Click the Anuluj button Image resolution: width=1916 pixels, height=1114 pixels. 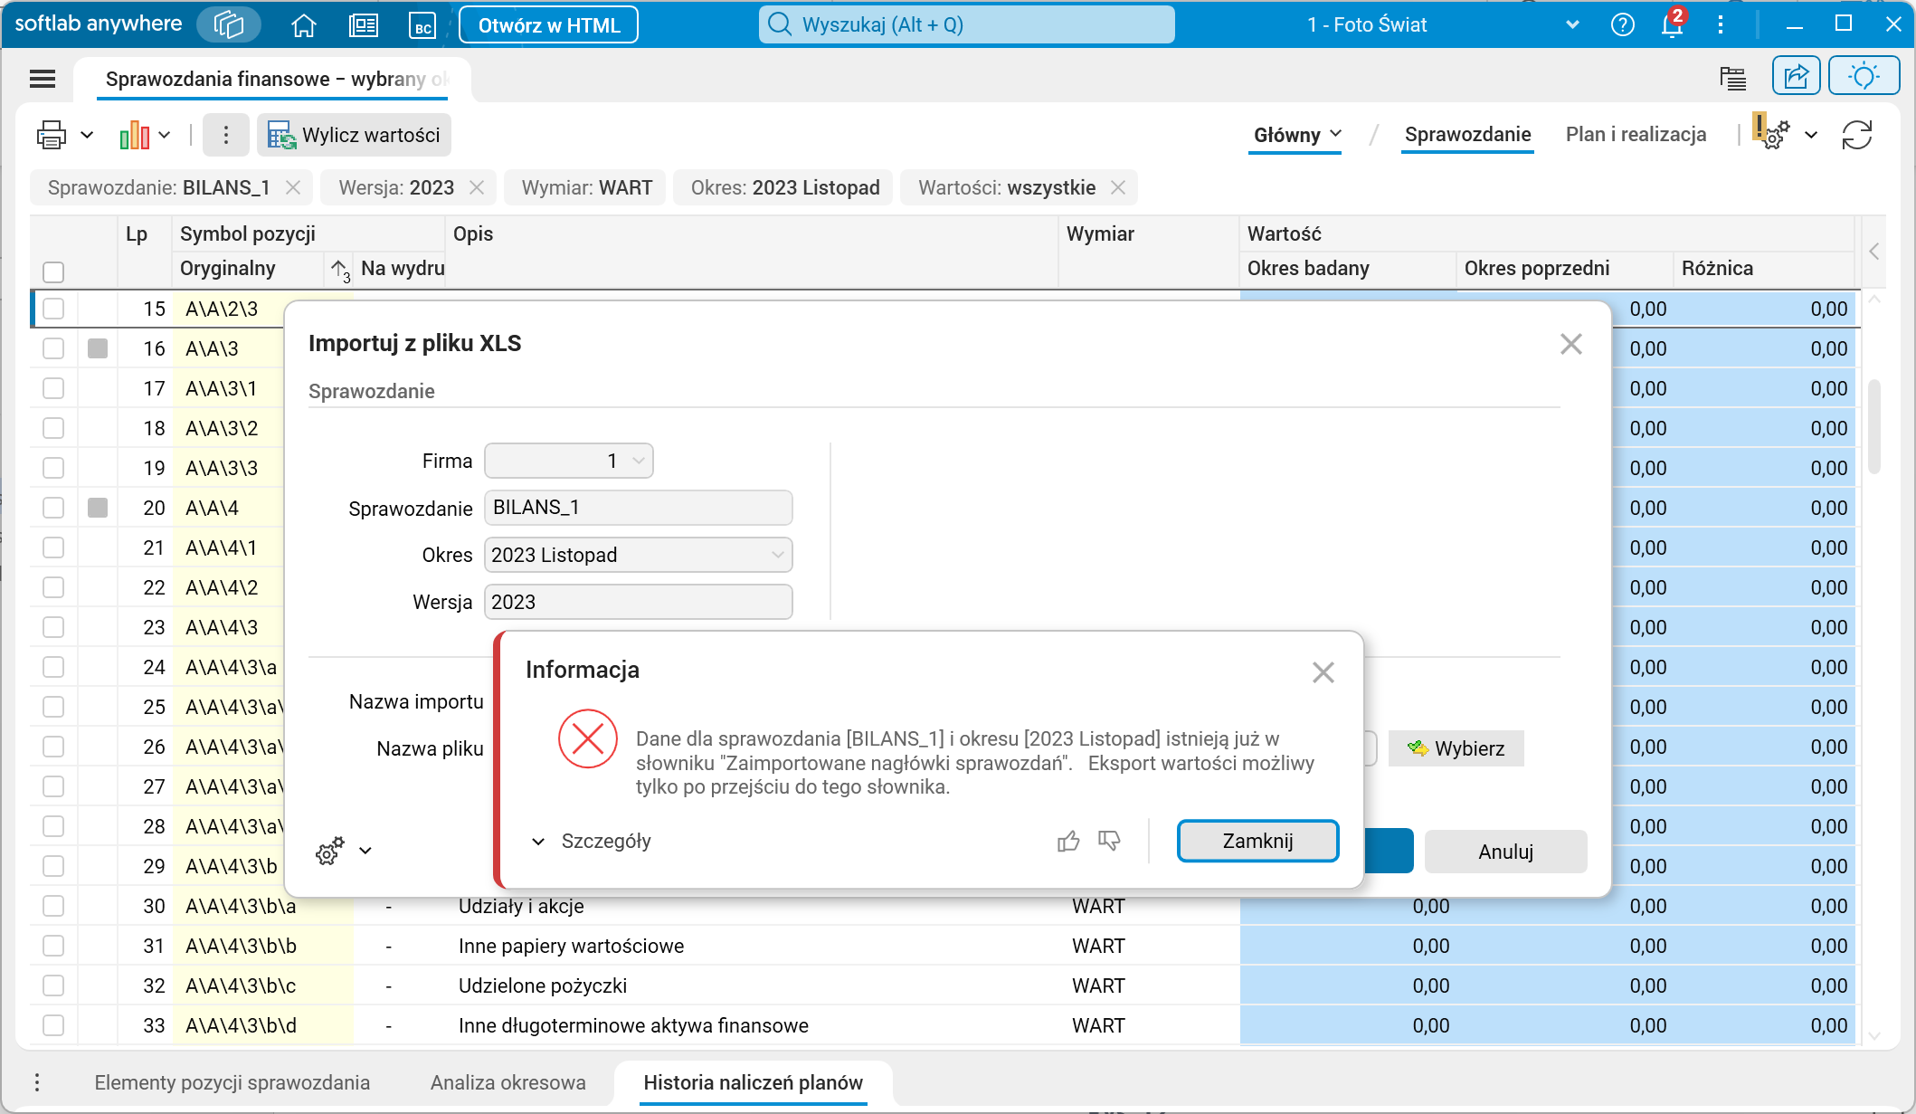(x=1505, y=852)
